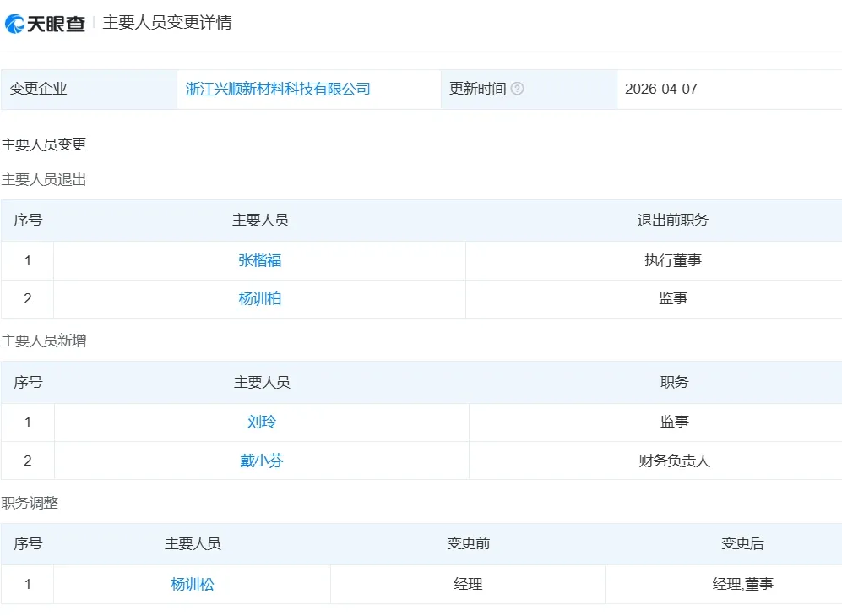Click the 执行董事 position cell
Screen dimensions: 842x616
pyautogui.click(x=673, y=260)
